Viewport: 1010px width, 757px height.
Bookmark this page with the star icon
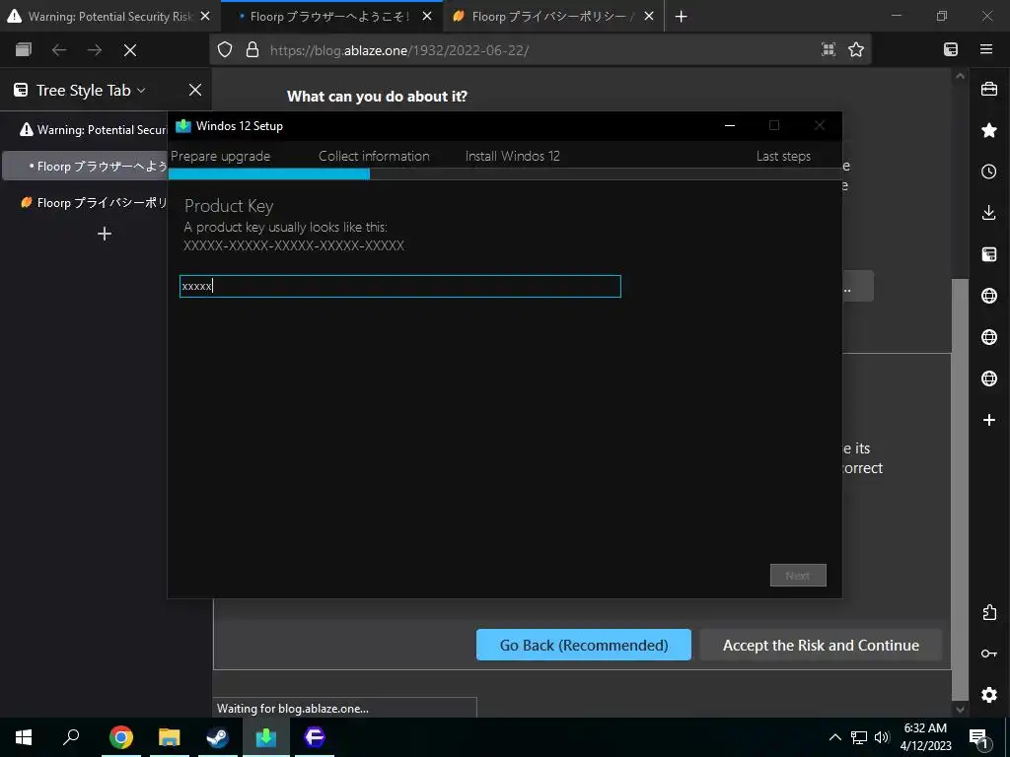(856, 49)
